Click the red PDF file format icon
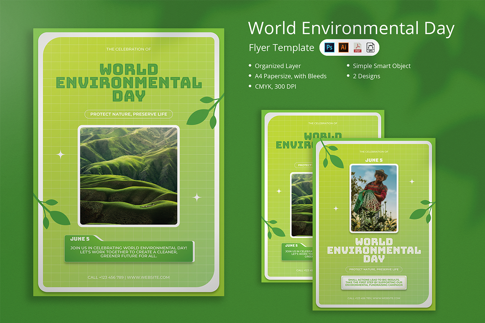The width and height of the screenshot is (485, 323). click(x=357, y=47)
